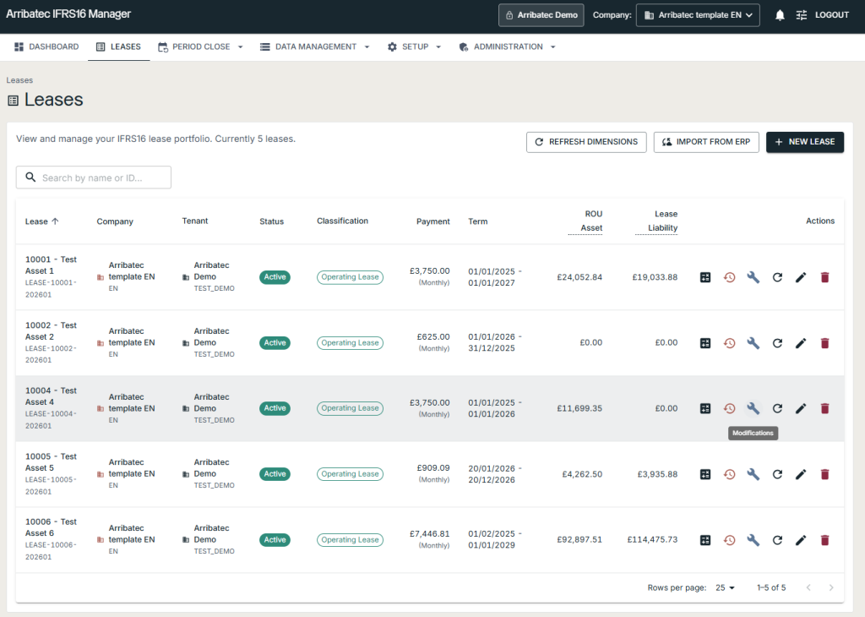Open modifications wrench for lease 10001
This screenshot has width=865, height=617.
(x=753, y=277)
